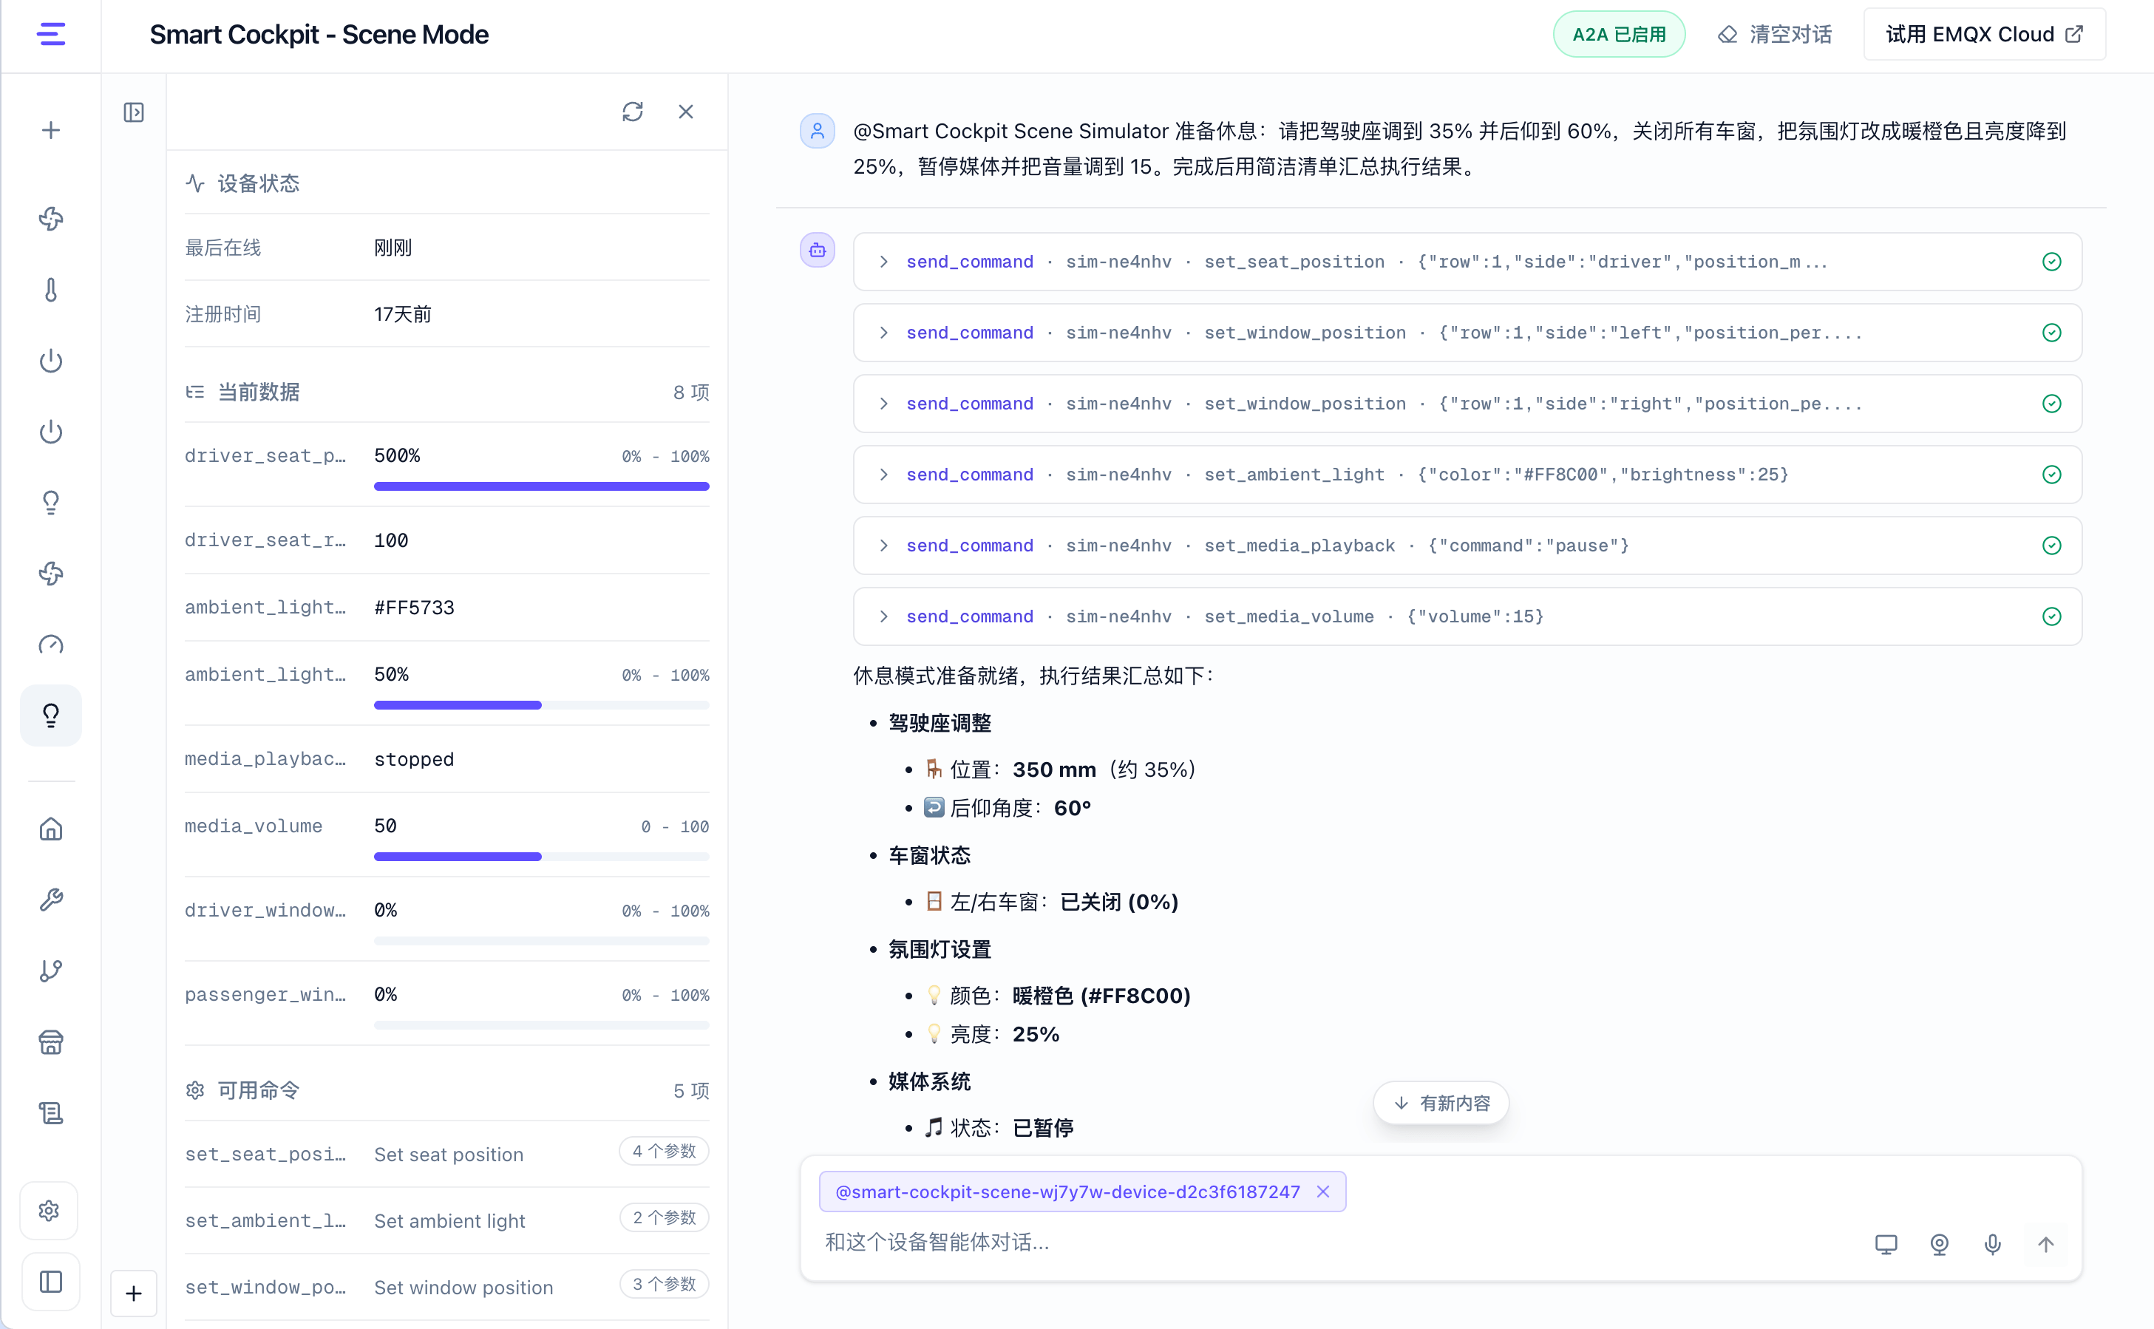Image resolution: width=2154 pixels, height=1329 pixels.
Task: Click the plus icon in the left sidebar
Action: point(51,130)
